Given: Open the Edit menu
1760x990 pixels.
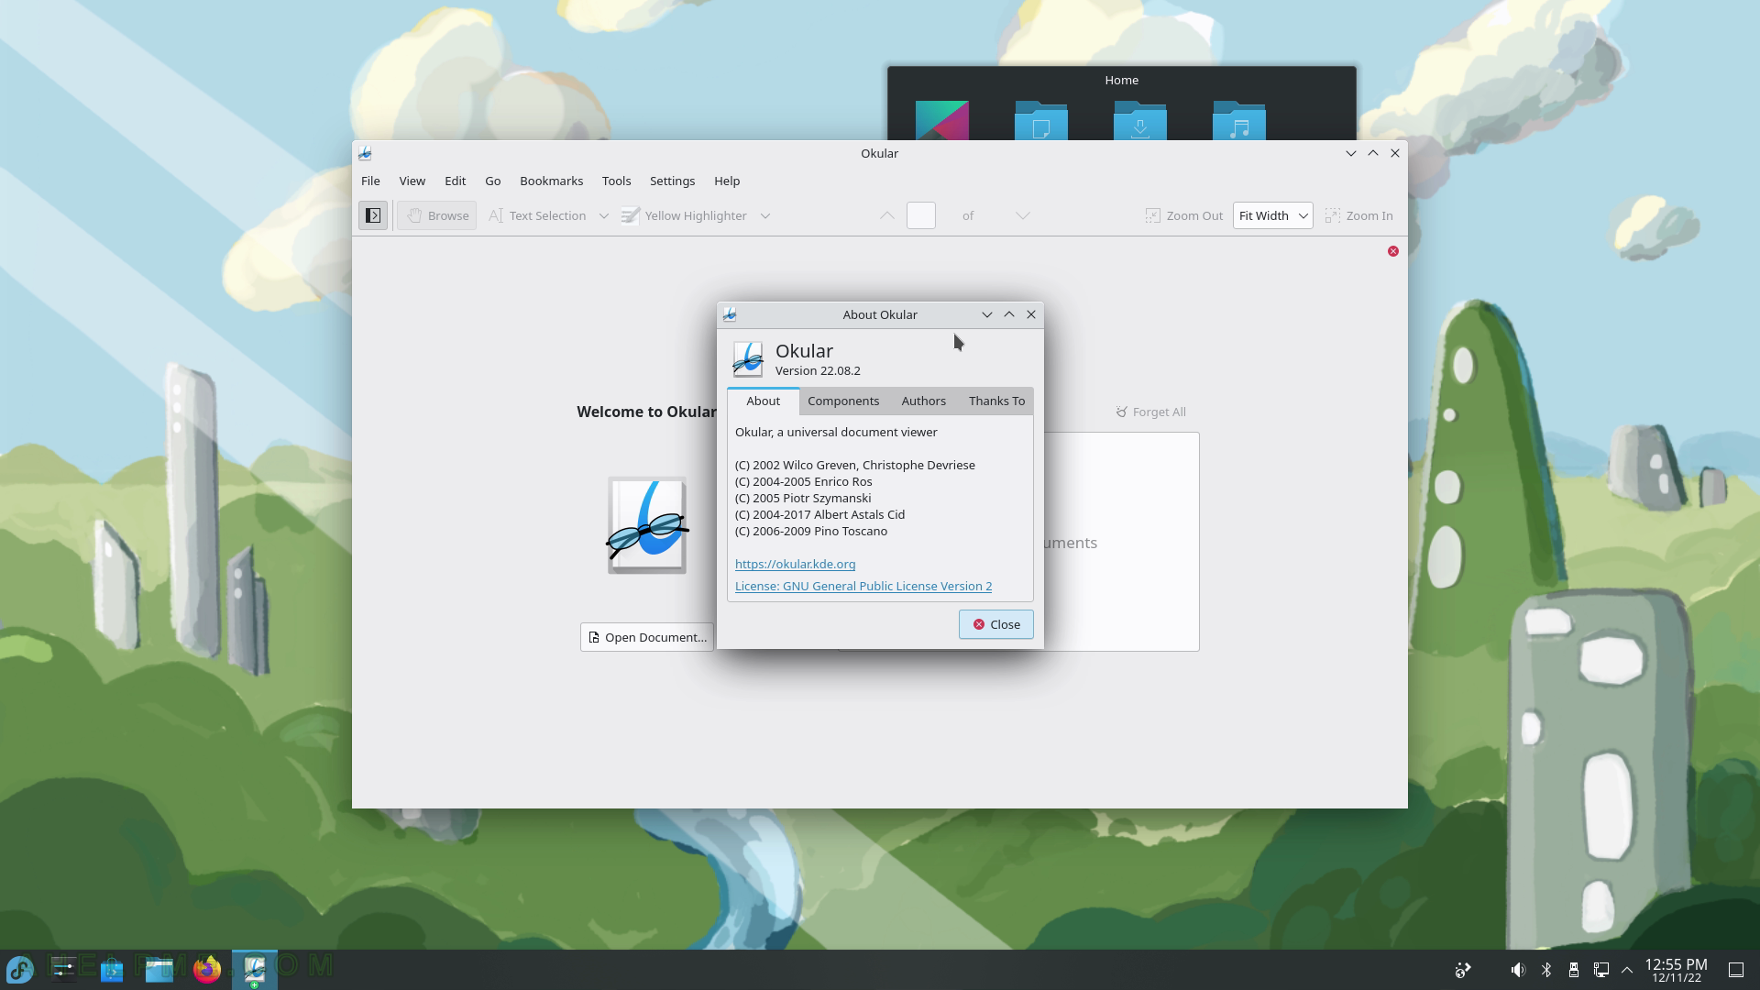Looking at the screenshot, I should (456, 181).
